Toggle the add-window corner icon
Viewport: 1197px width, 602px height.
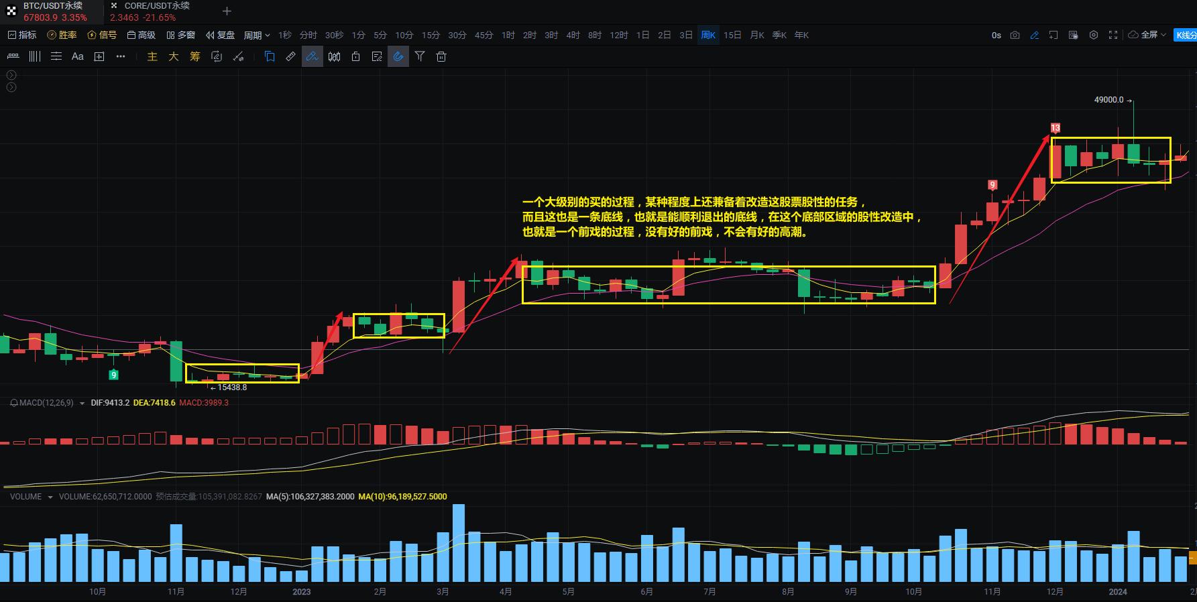click(x=1054, y=35)
